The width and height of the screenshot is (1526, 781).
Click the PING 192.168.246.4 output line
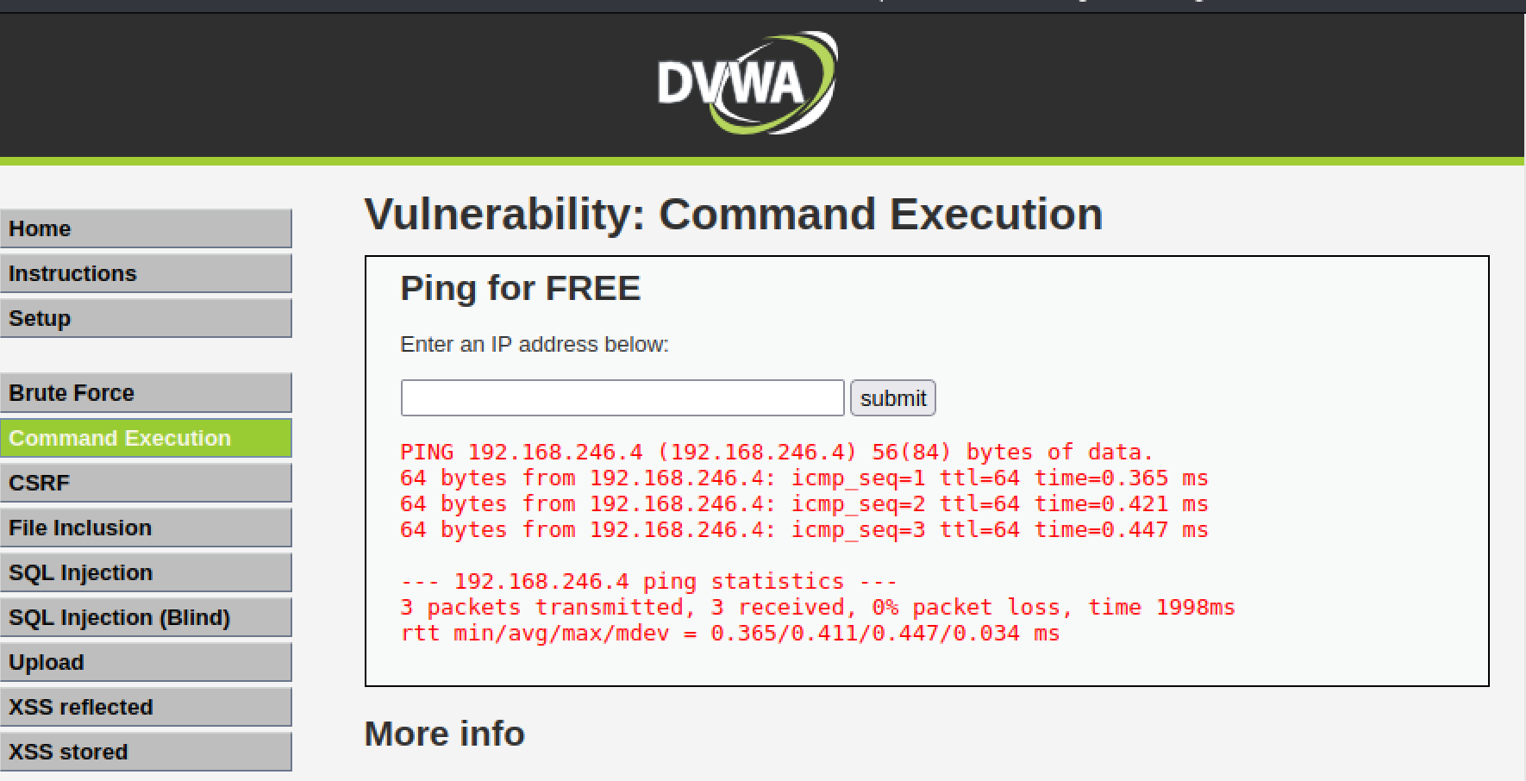pyautogui.click(x=776, y=453)
